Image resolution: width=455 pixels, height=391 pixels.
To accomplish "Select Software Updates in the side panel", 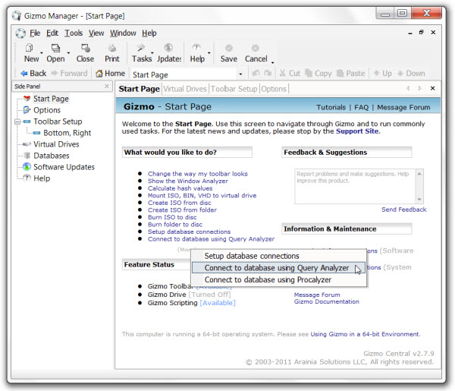I will point(64,167).
